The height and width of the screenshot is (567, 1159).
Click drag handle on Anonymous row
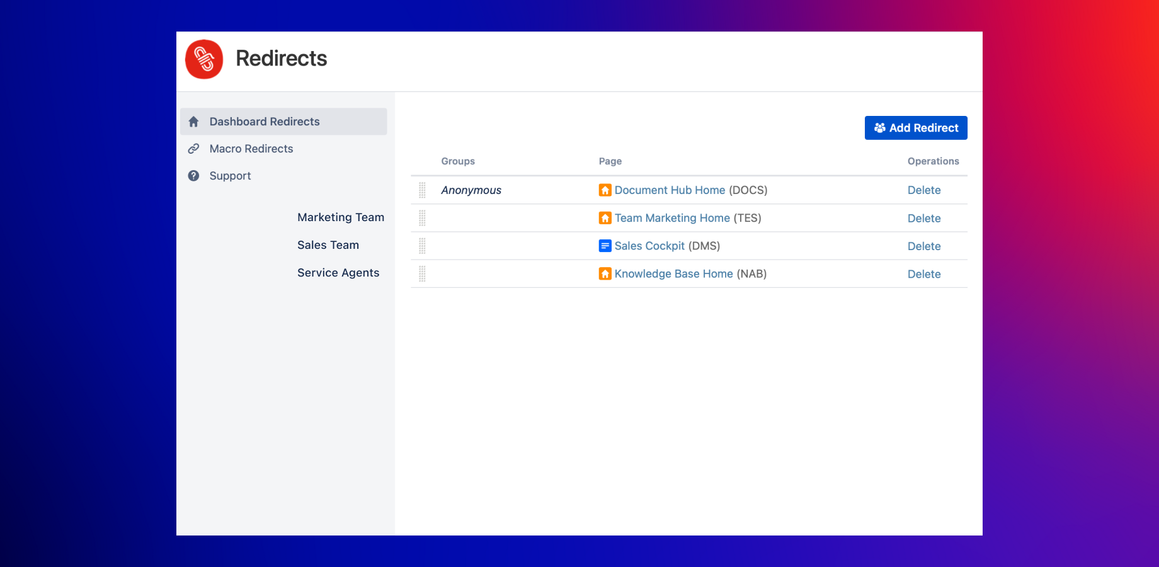pos(422,190)
